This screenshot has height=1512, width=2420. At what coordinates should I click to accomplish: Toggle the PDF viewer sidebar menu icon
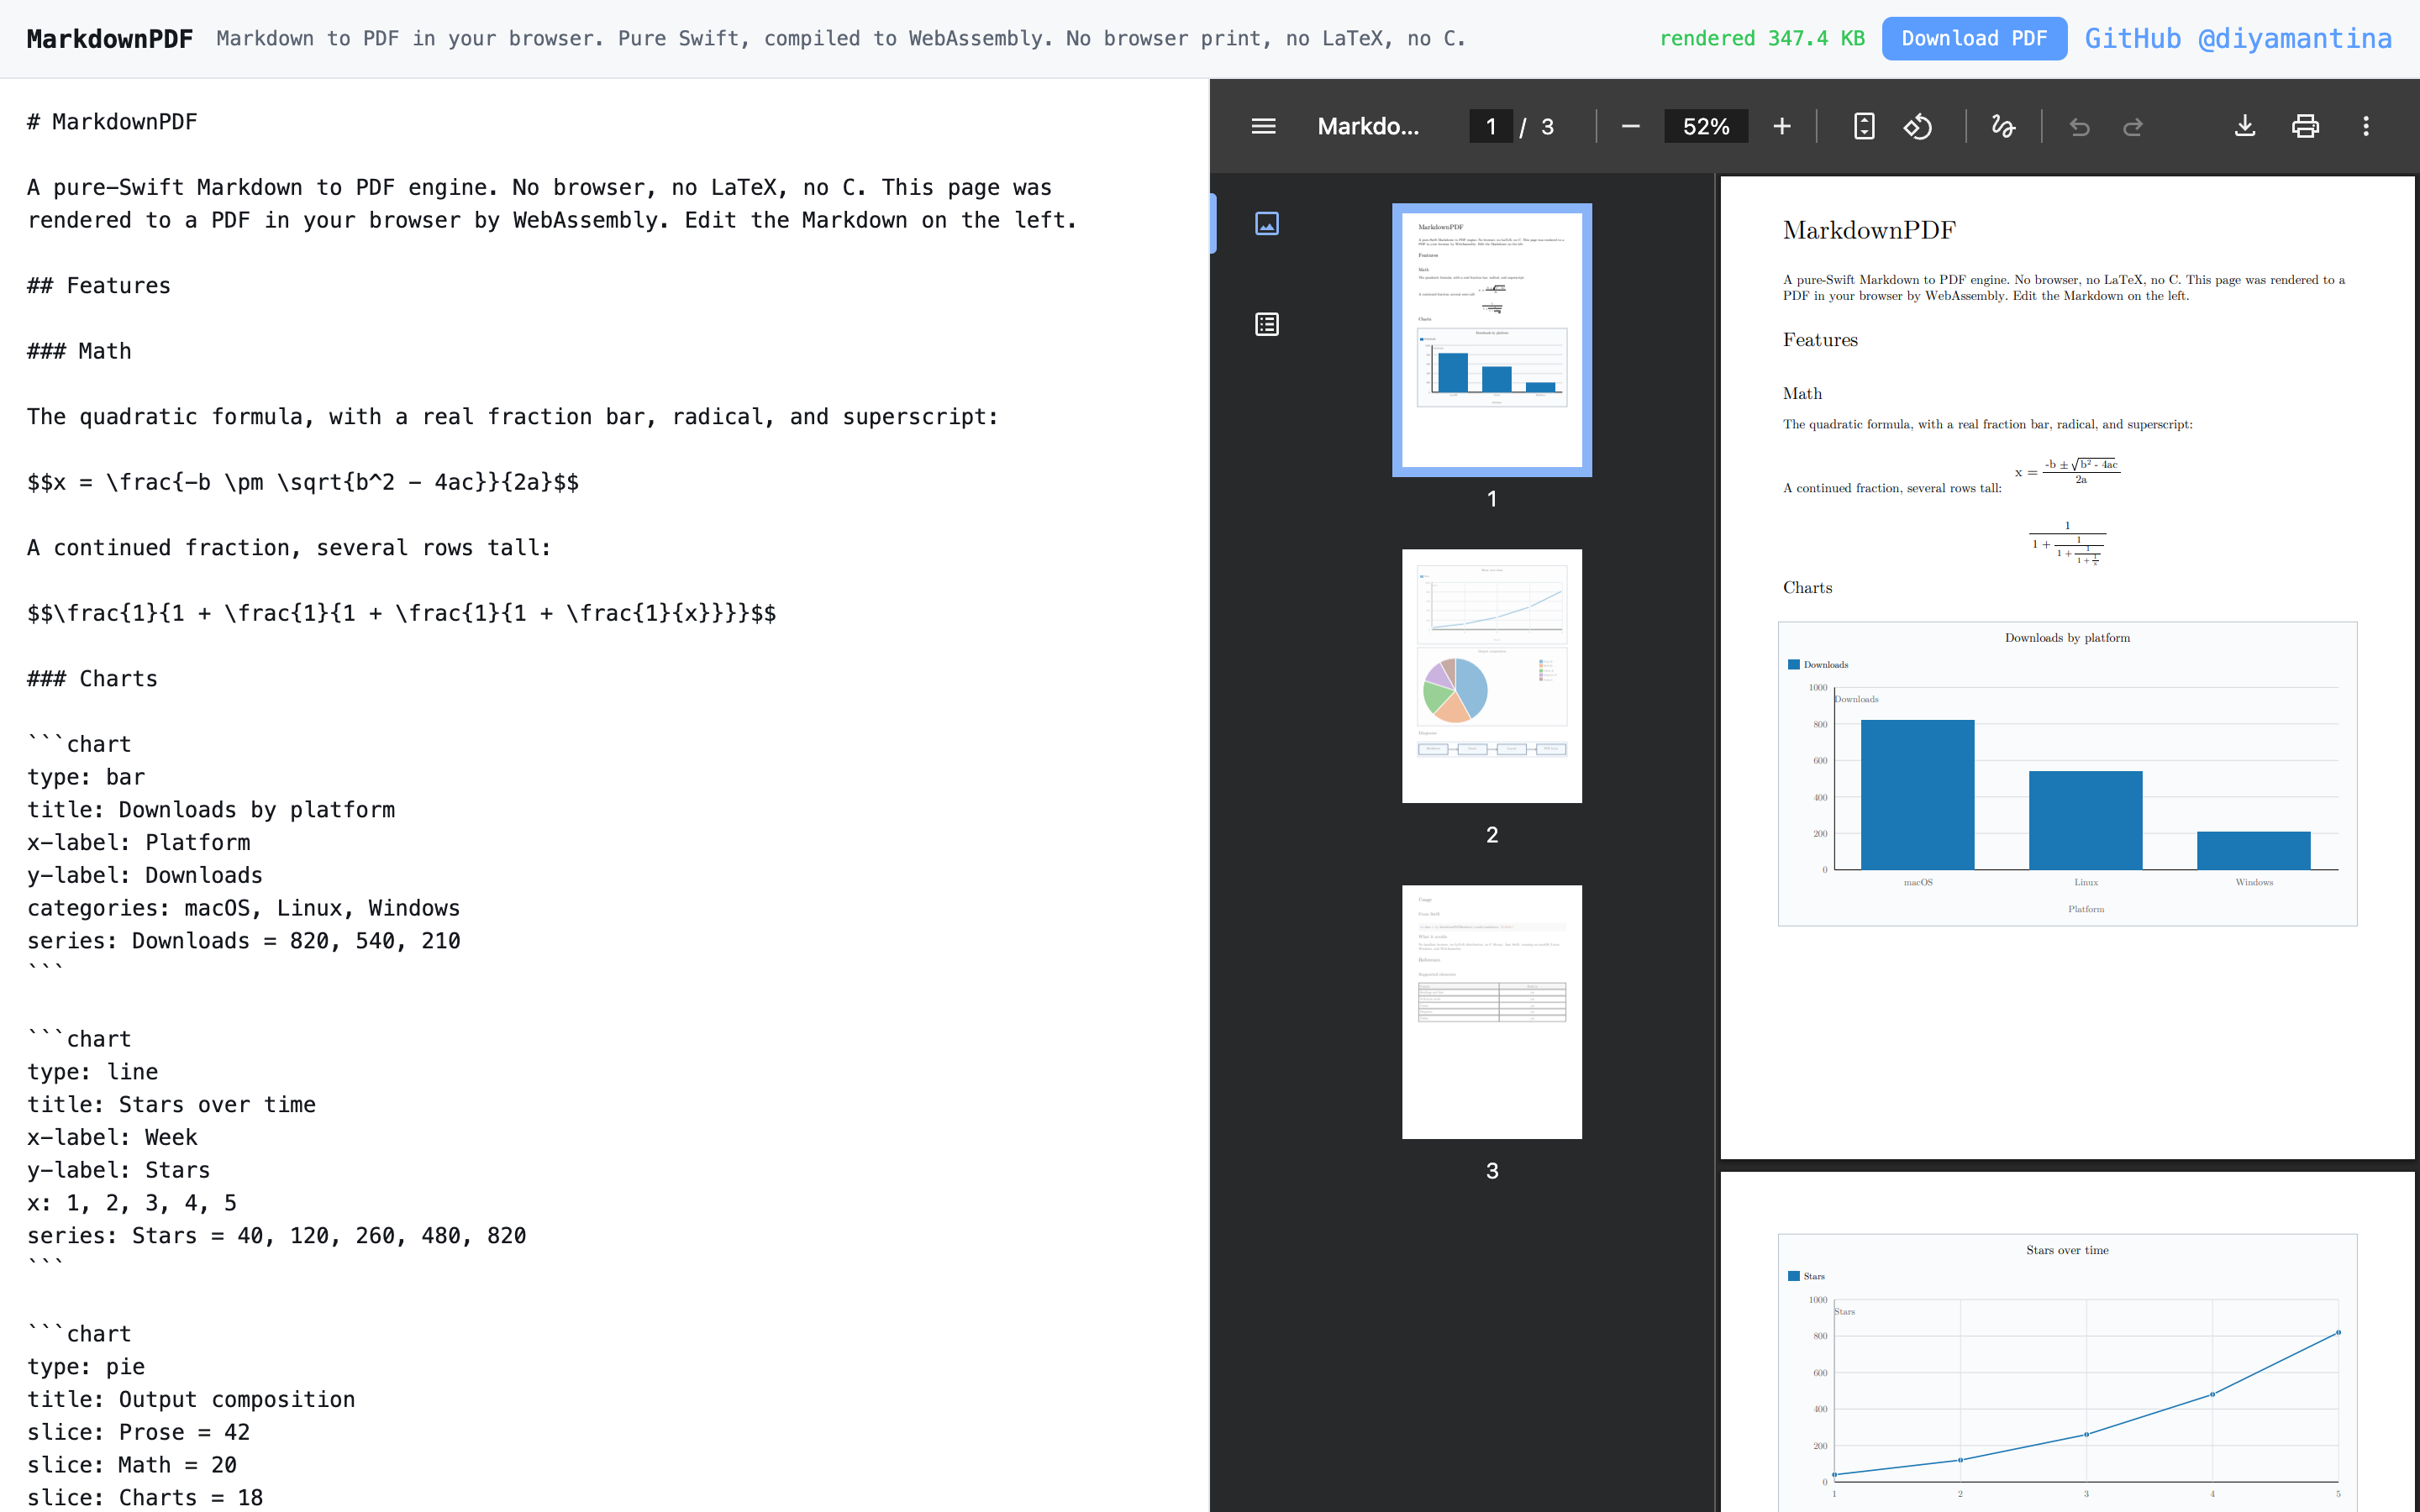pyautogui.click(x=1263, y=126)
